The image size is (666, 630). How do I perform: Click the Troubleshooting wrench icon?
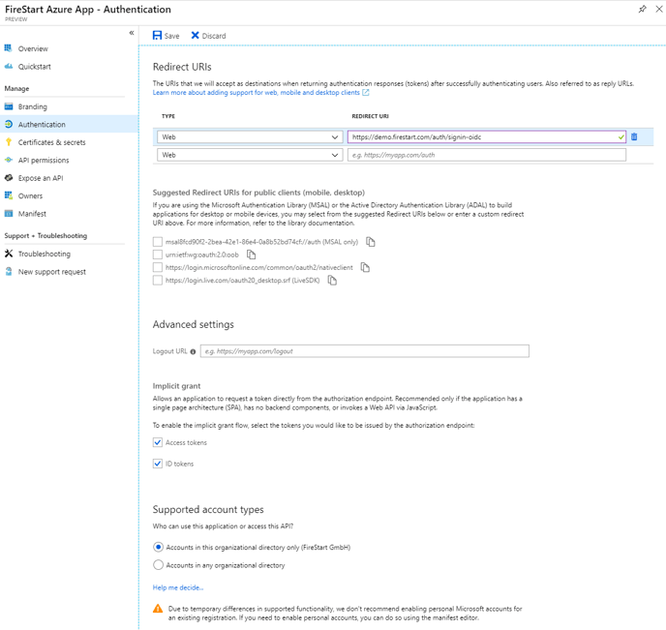click(9, 254)
